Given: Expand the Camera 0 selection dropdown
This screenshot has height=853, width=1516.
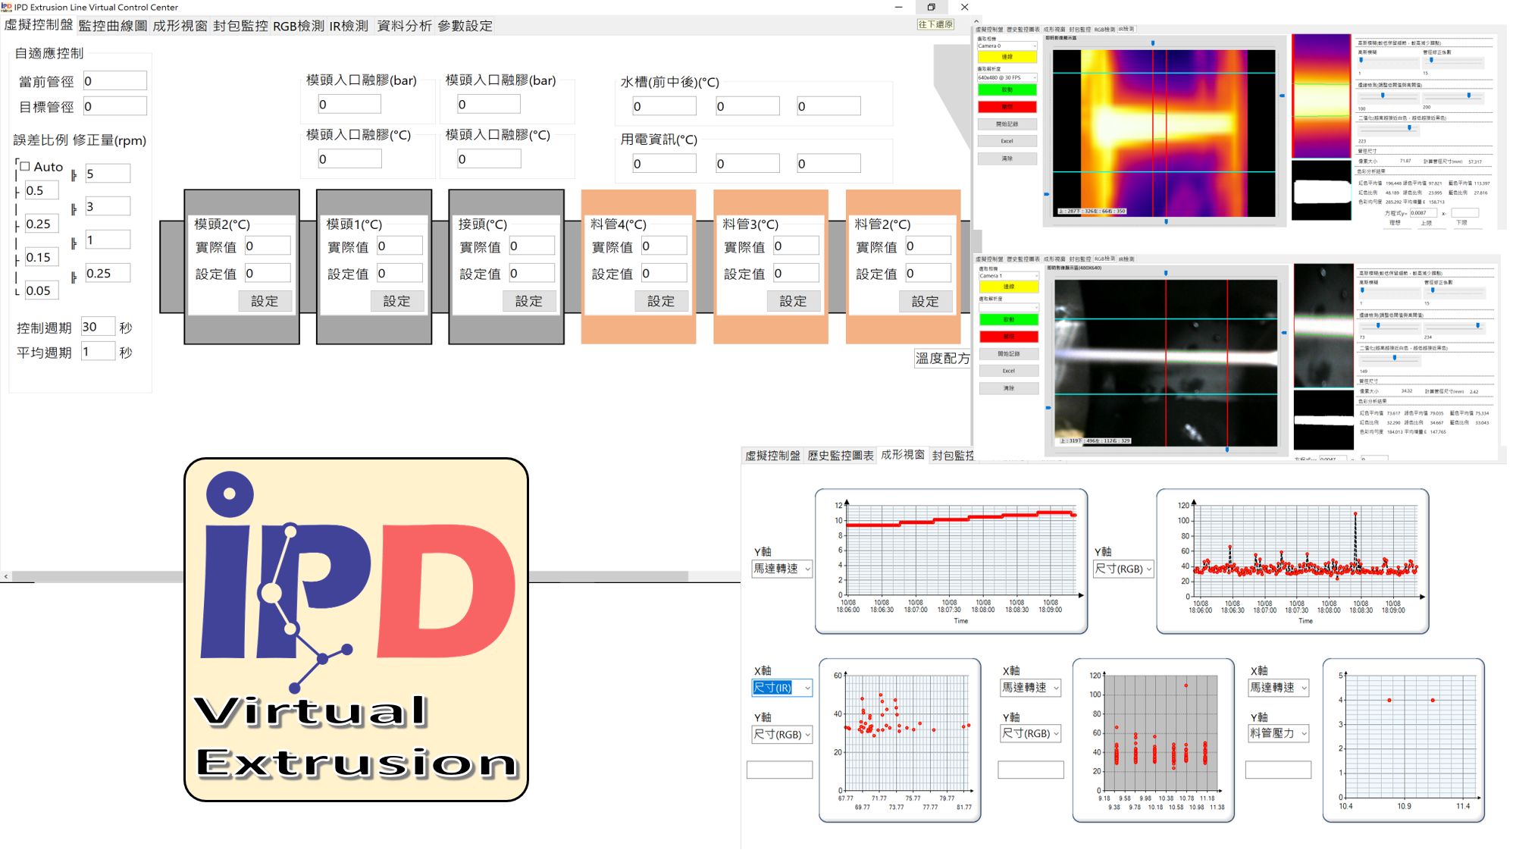Looking at the screenshot, I should click(1034, 46).
